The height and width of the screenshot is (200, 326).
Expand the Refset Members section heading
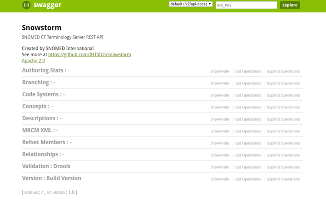click(47, 142)
